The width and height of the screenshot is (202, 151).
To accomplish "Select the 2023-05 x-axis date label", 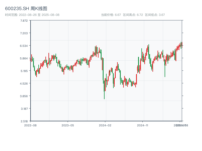I will tap(68, 125).
